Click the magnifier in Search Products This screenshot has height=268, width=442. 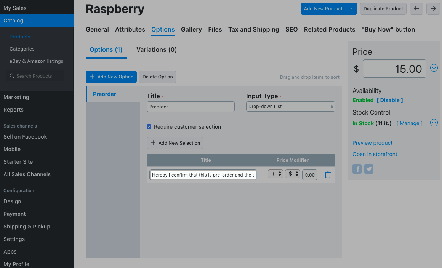point(12,76)
